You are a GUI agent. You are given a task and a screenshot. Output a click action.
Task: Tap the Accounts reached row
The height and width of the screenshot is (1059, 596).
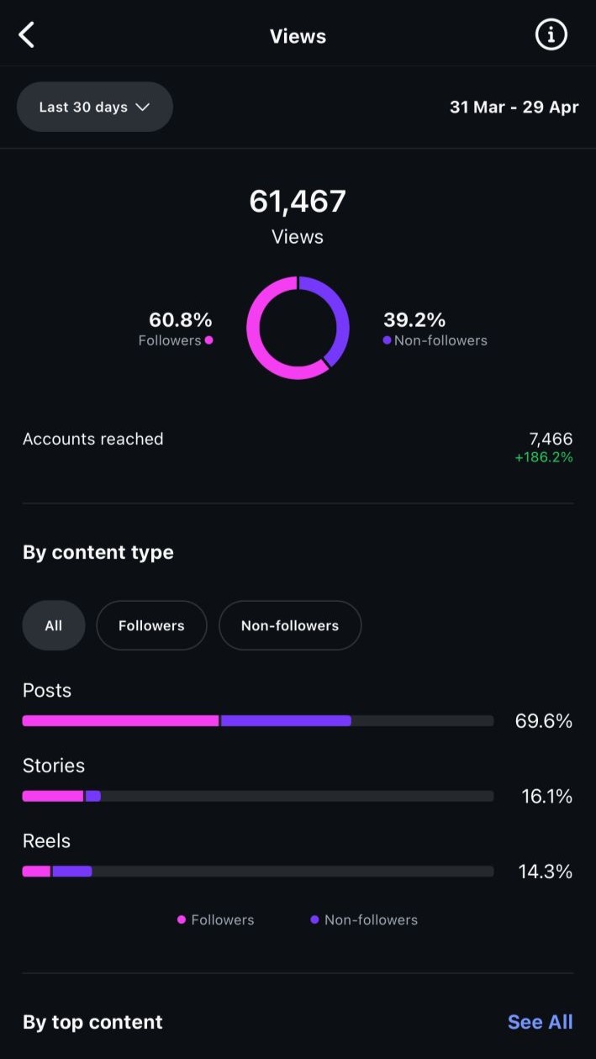click(x=298, y=447)
